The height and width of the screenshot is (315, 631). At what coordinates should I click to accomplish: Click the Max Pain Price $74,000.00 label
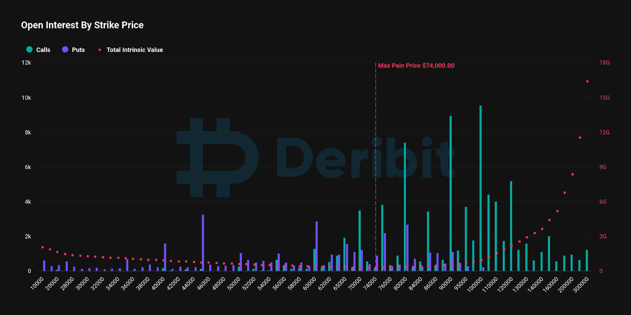(416, 66)
